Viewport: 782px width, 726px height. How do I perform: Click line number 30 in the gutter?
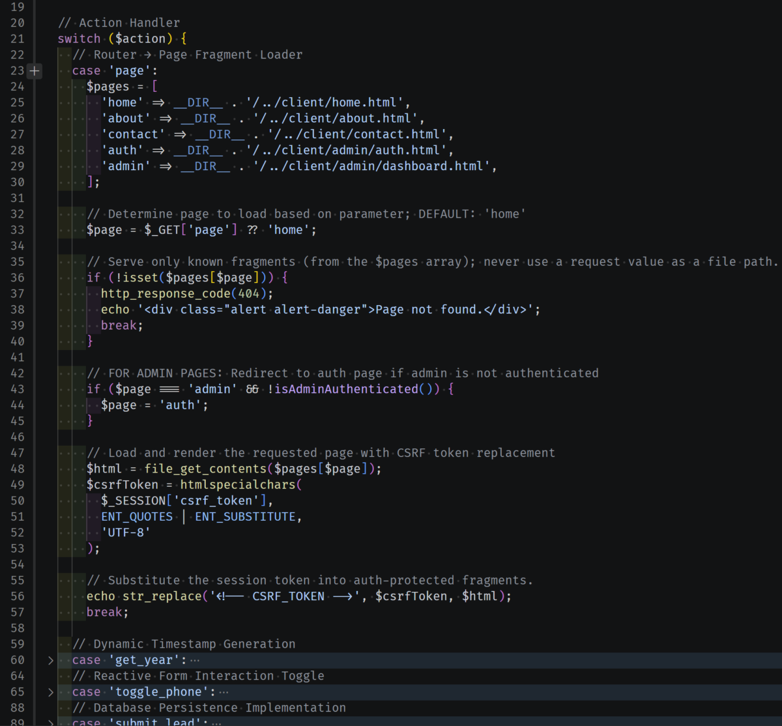tap(17, 182)
